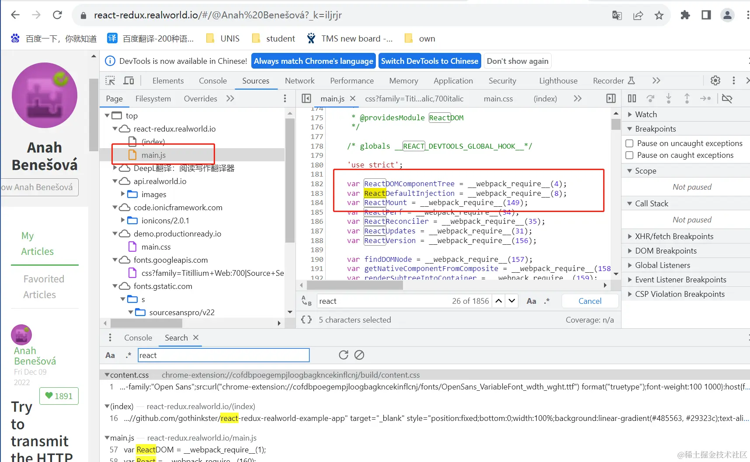
Task: Cancel the find in file bar
Action: pyautogui.click(x=590, y=301)
